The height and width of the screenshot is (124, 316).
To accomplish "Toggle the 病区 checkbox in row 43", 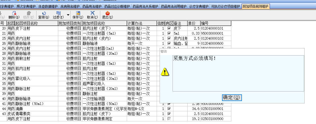I will (x=169, y=114).
